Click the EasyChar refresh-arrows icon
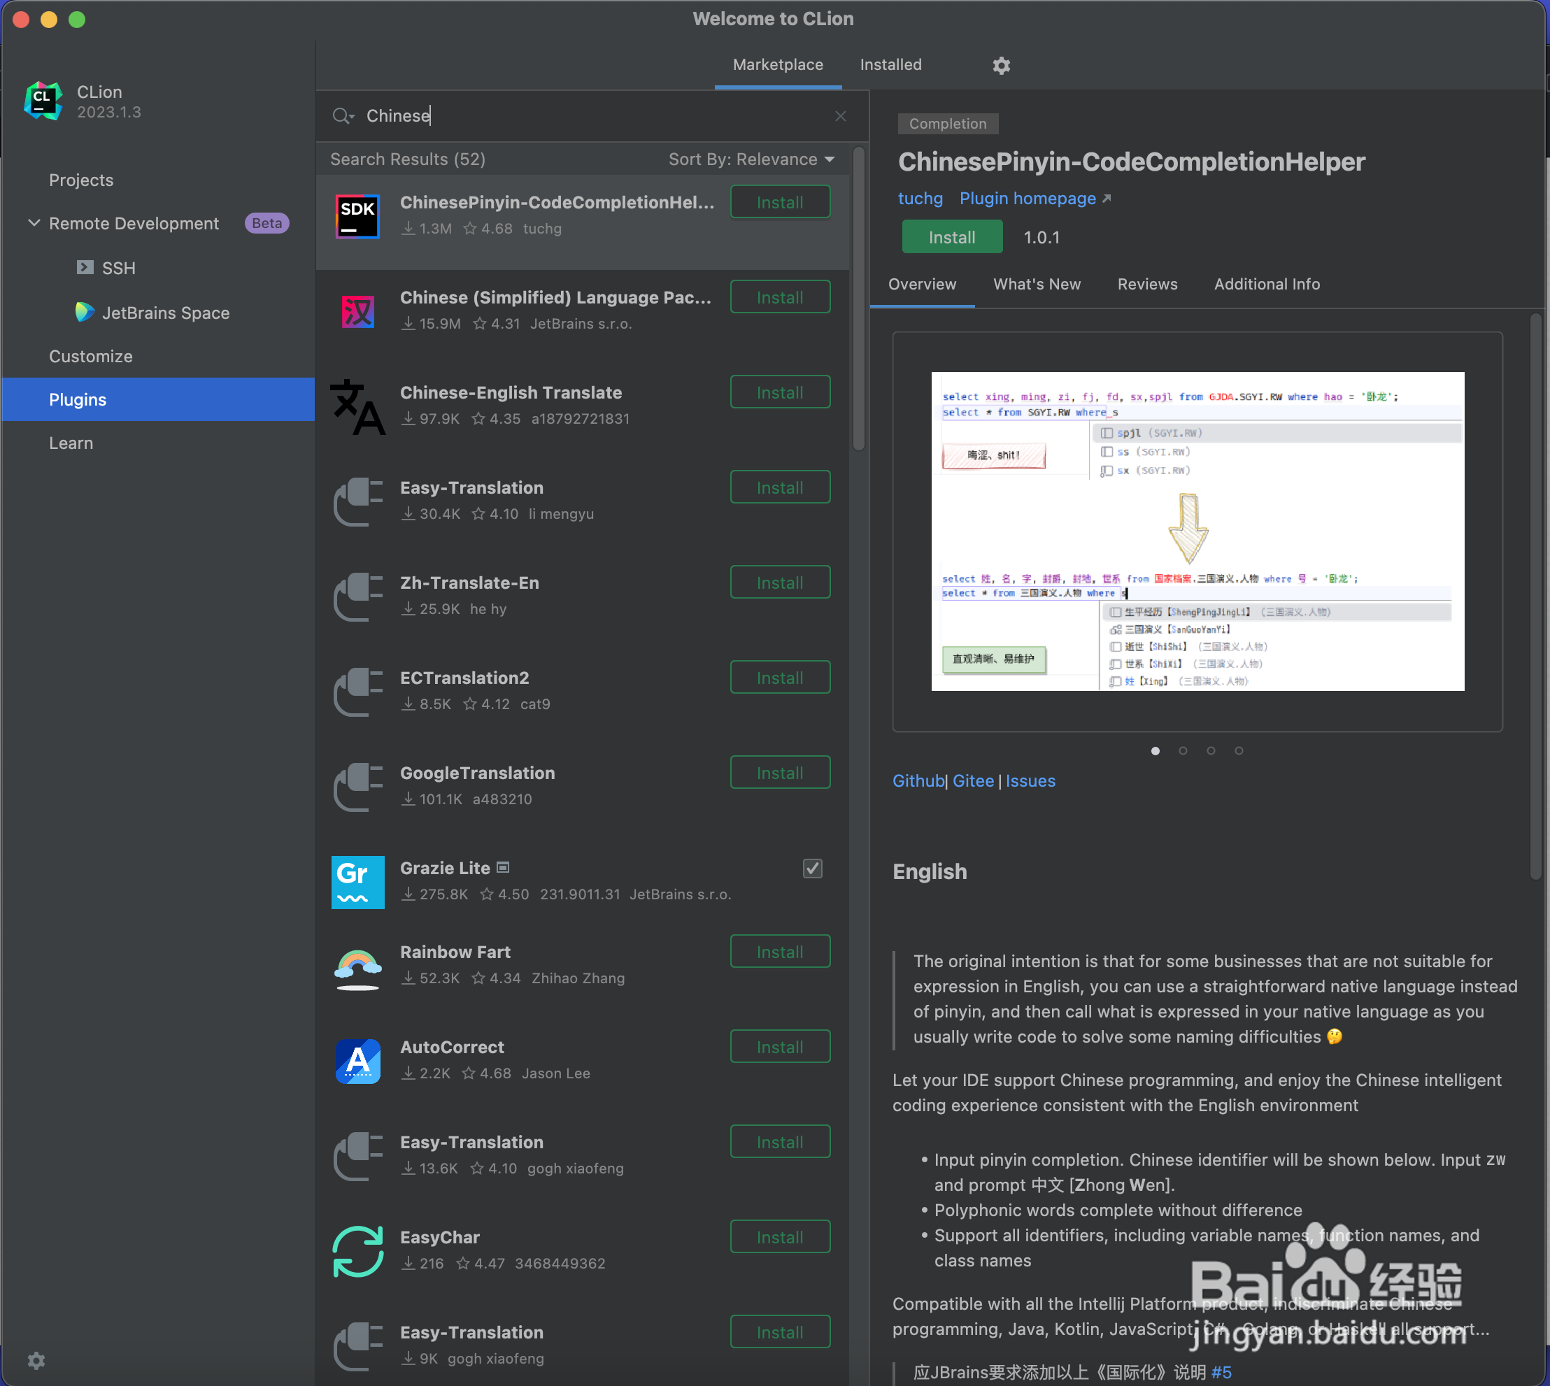The image size is (1550, 1386). pos(357,1251)
